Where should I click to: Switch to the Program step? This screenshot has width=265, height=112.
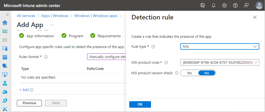click(72, 36)
